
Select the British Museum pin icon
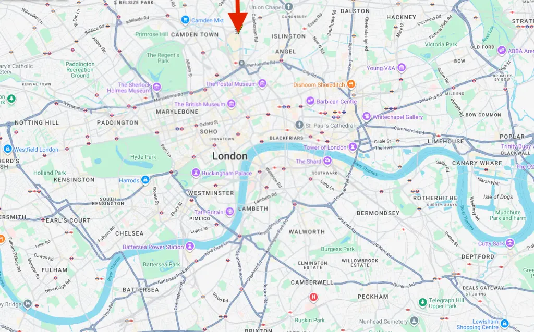[231, 104]
